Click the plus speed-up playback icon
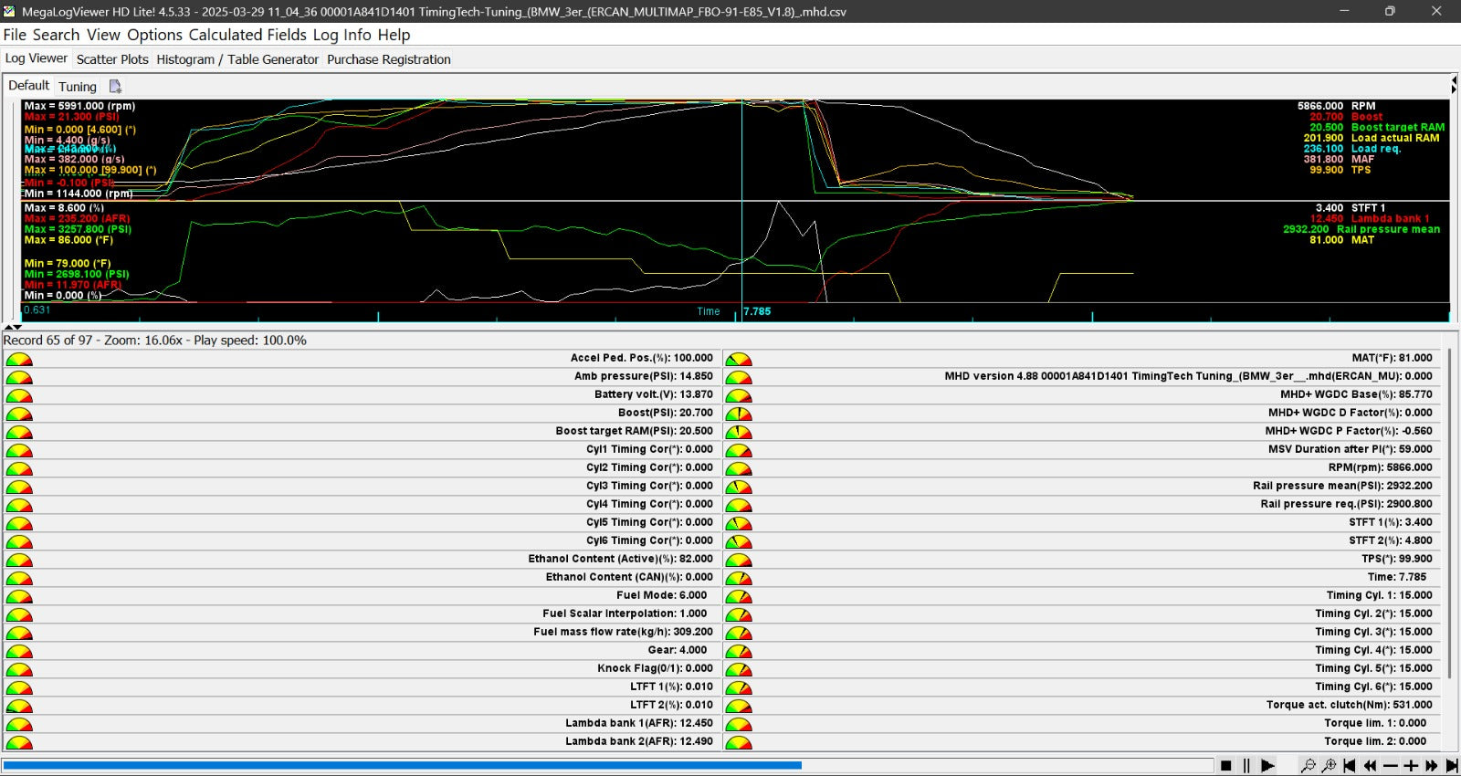 pos(1411,766)
